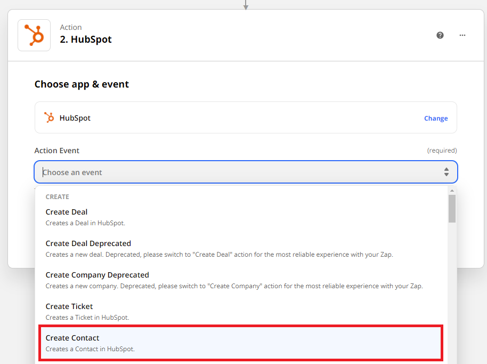Select Create Deal event option
The image size is (487, 364).
(241, 217)
